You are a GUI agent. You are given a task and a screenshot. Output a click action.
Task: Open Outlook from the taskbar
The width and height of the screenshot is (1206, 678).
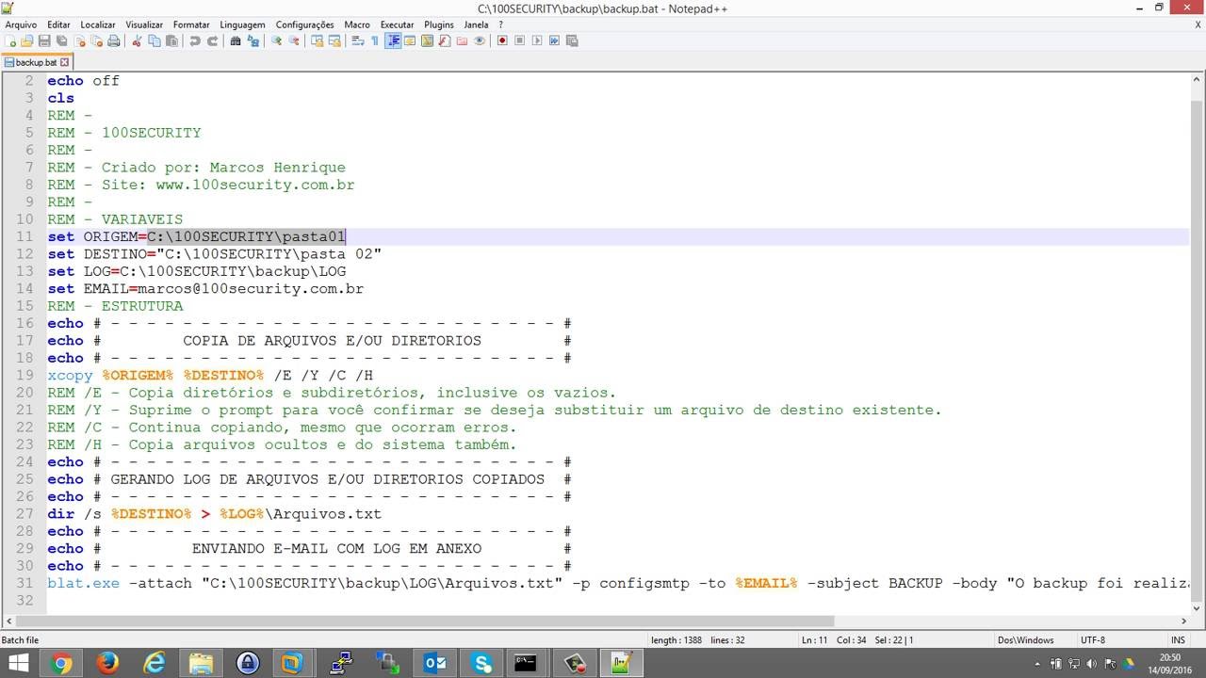tap(434, 664)
